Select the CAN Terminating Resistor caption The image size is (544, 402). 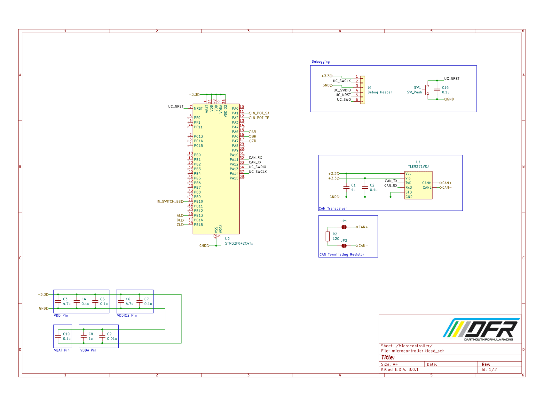(342, 255)
